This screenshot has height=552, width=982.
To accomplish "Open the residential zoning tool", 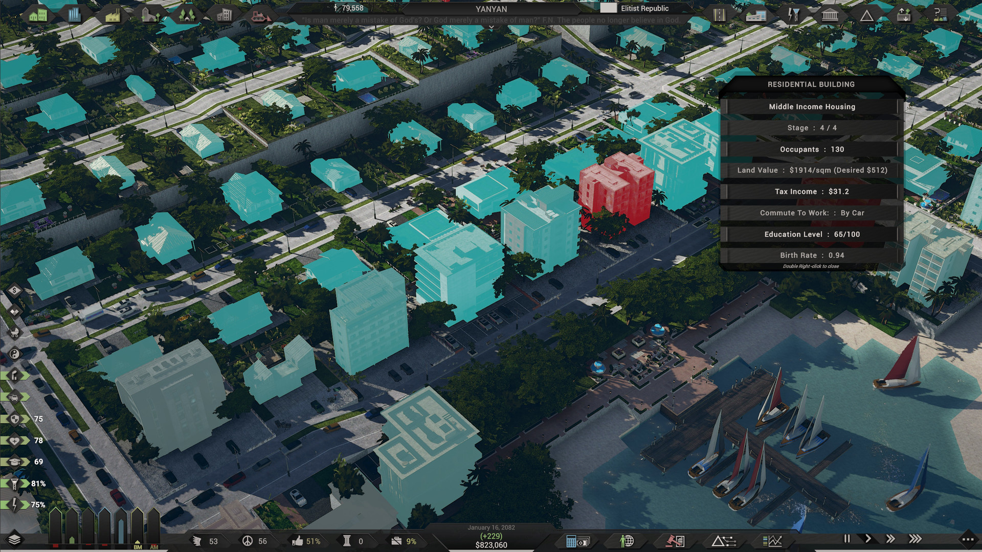I will click(x=38, y=15).
